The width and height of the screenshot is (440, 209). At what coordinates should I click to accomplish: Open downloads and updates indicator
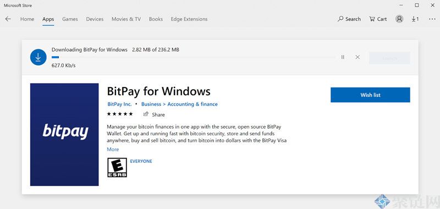415,19
